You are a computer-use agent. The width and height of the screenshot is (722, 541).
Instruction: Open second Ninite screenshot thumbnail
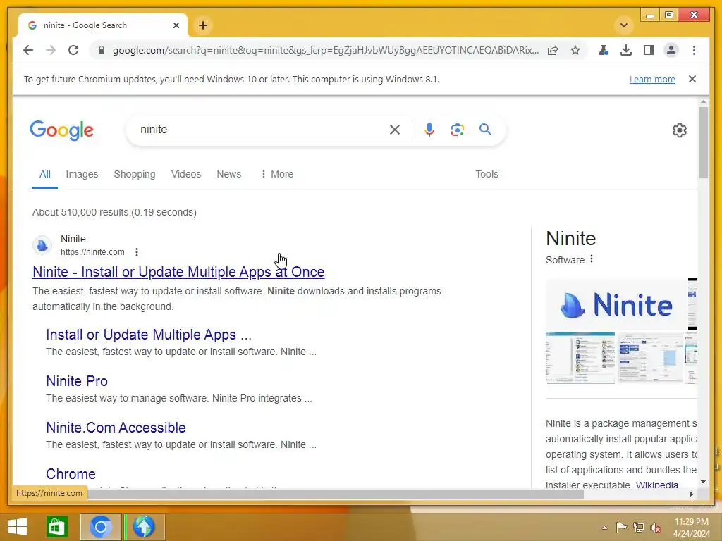649,357
